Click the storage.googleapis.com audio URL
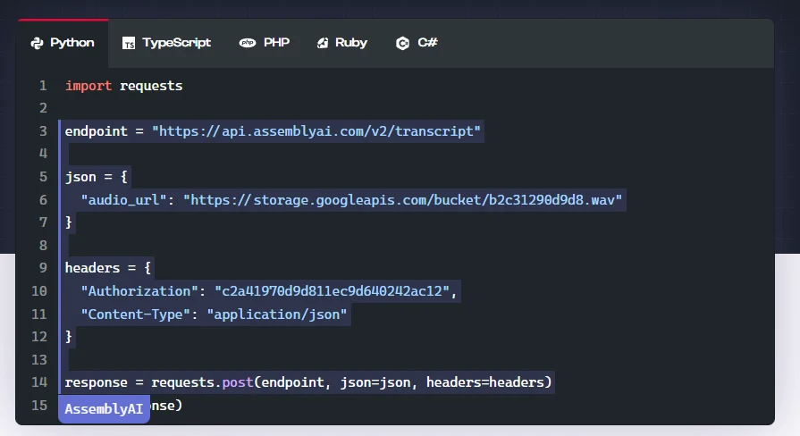This screenshot has width=800, height=436. pos(402,198)
